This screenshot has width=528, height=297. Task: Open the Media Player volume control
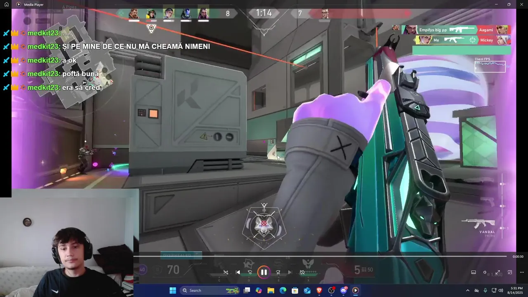tap(486, 272)
